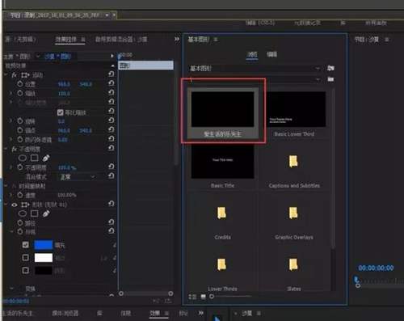Toggle Scale animation stopwatch

pyautogui.click(x=20, y=93)
